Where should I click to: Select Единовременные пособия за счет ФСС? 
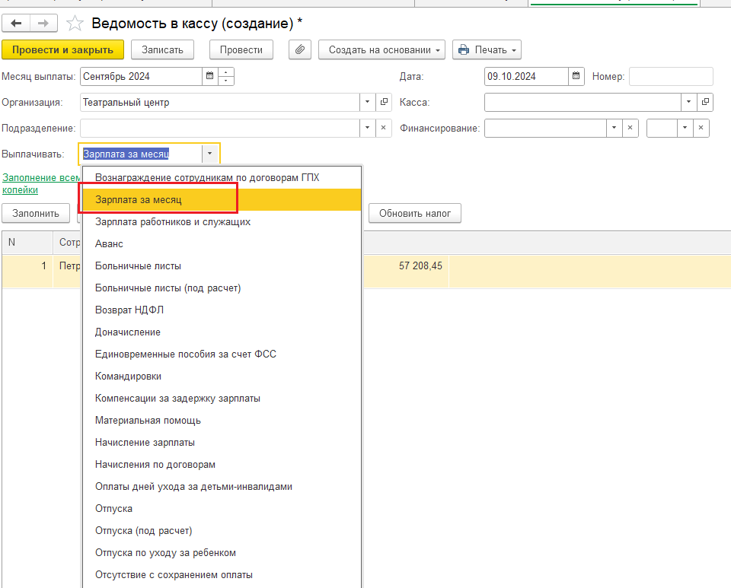pyautogui.click(x=222, y=354)
